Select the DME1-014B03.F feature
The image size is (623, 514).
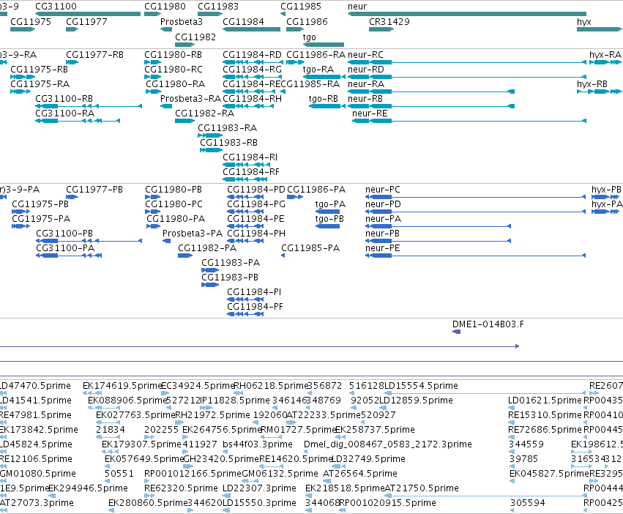(488, 324)
